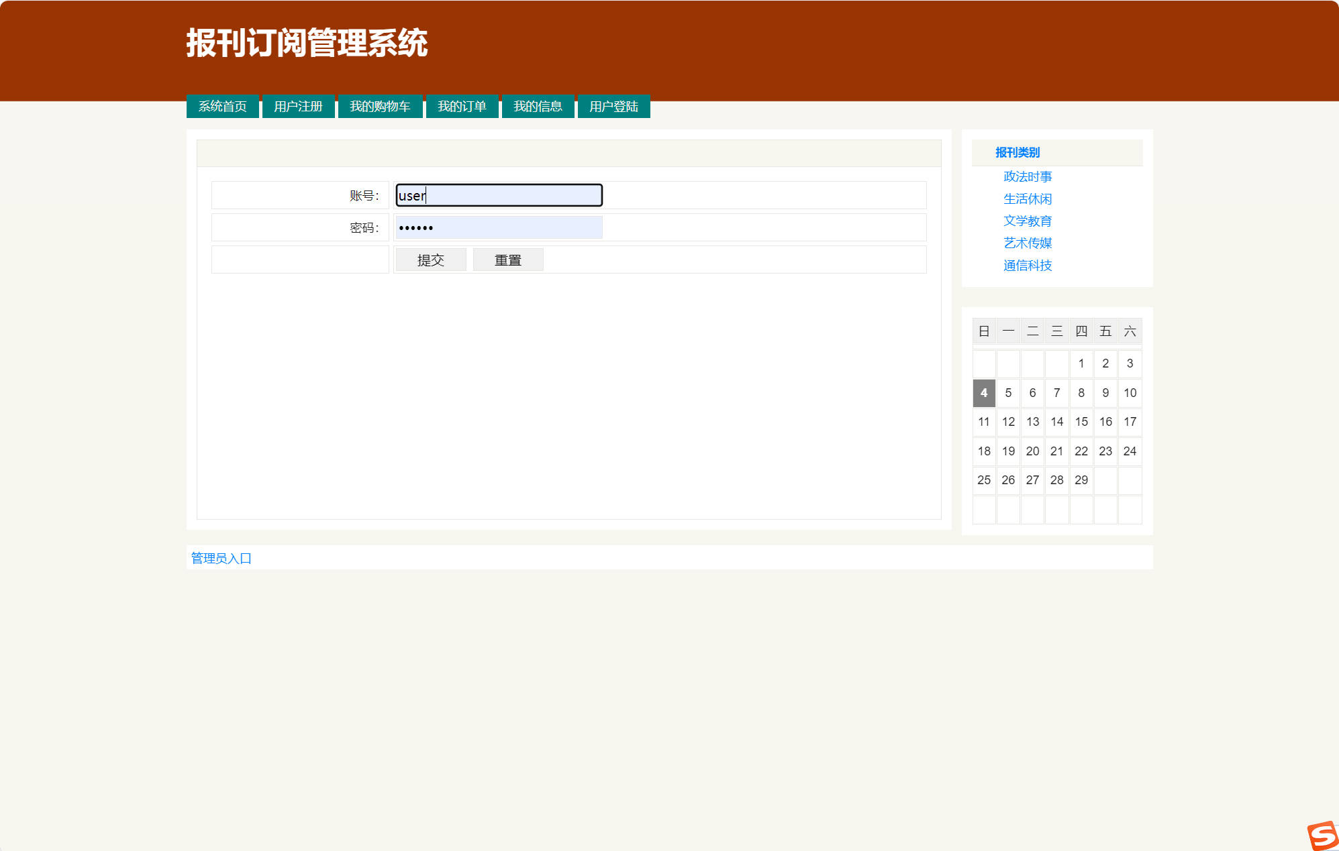
Task: Click the 密码 password input field
Action: (x=498, y=227)
